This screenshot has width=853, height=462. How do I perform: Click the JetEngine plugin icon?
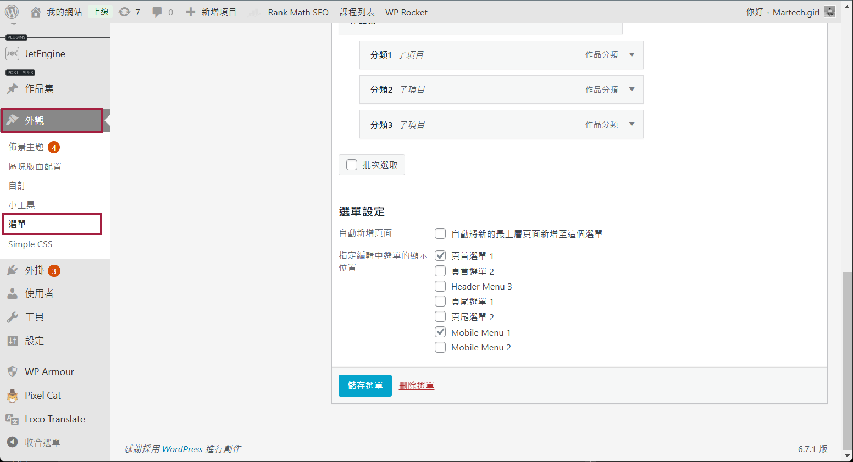12,53
